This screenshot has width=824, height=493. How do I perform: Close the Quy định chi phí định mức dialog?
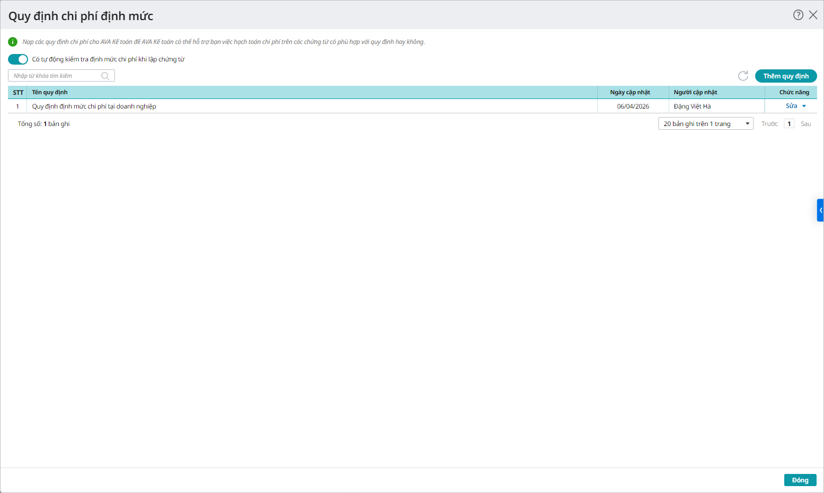click(813, 15)
